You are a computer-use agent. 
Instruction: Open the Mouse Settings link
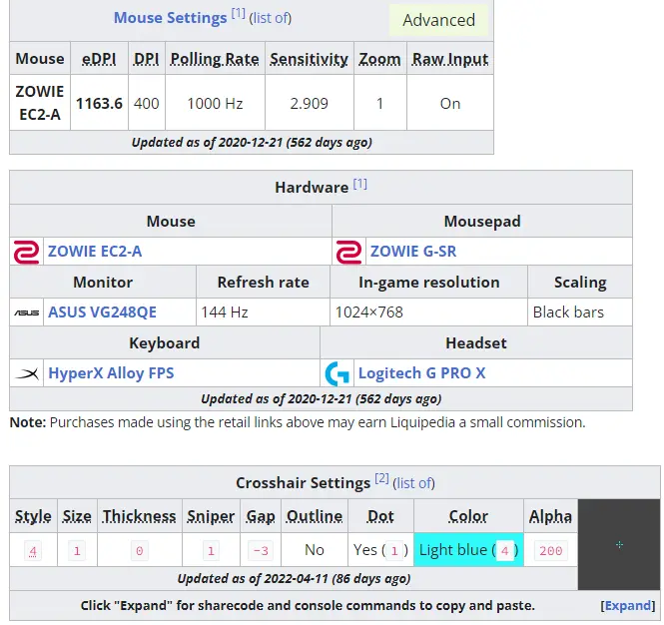[170, 18]
